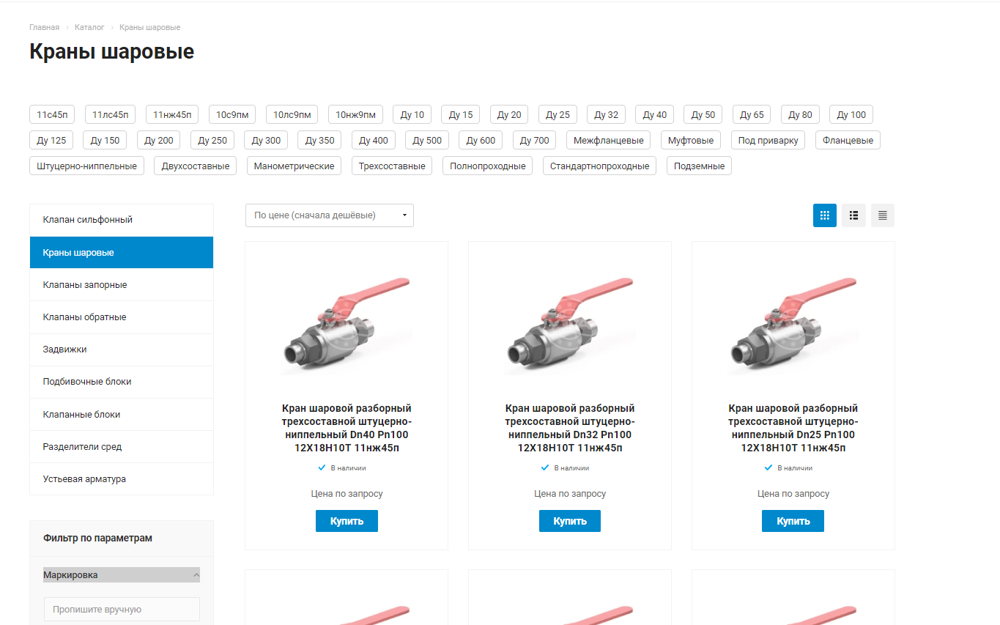The width and height of the screenshot is (1000, 625).
Task: Click the Пропишите вручную input field
Action: (x=122, y=609)
